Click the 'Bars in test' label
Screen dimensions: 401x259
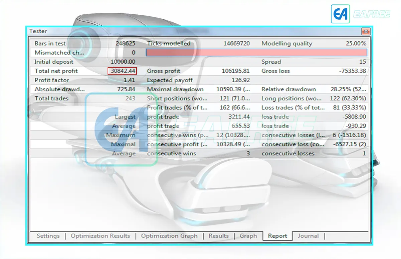(x=50, y=44)
